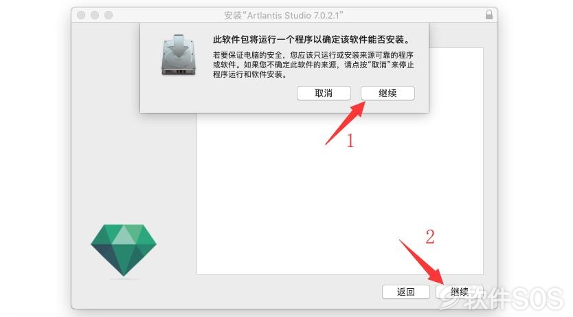573x317 pixels.
Task: Click the bottom-right 继续 installer button
Action: pos(460,292)
